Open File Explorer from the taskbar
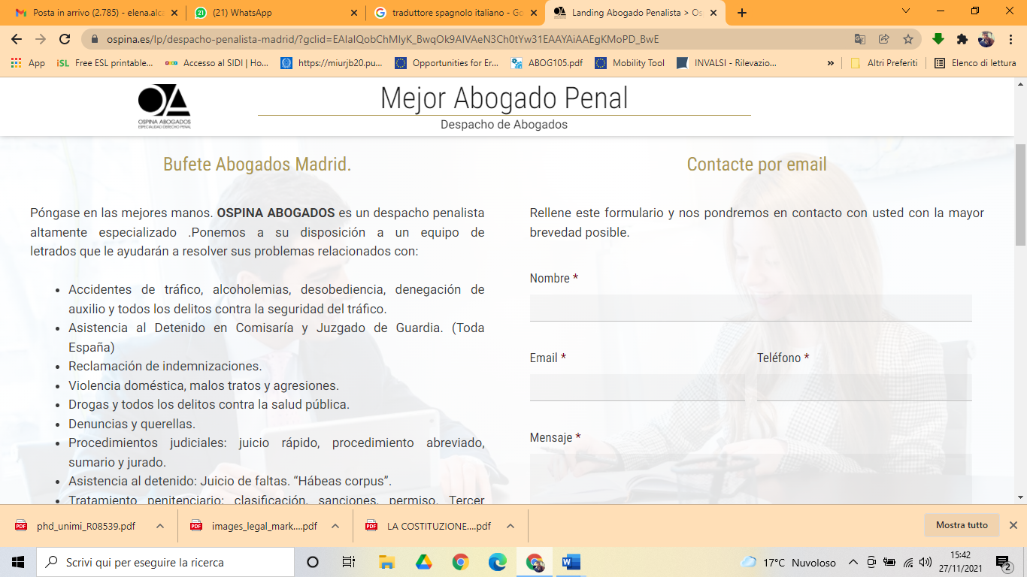This screenshot has width=1027, height=577. 386,562
